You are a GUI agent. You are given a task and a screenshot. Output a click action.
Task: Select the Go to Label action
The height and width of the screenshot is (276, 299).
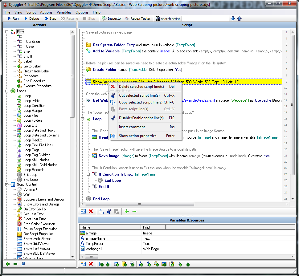pos(32,66)
